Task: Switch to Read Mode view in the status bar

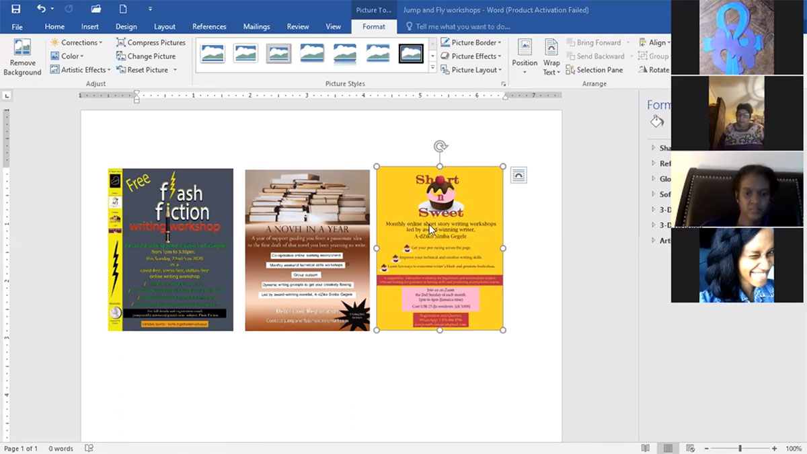Action: [x=646, y=449]
